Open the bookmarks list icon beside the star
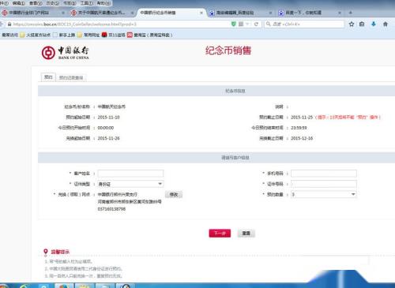The image size is (395, 288). (x=362, y=24)
